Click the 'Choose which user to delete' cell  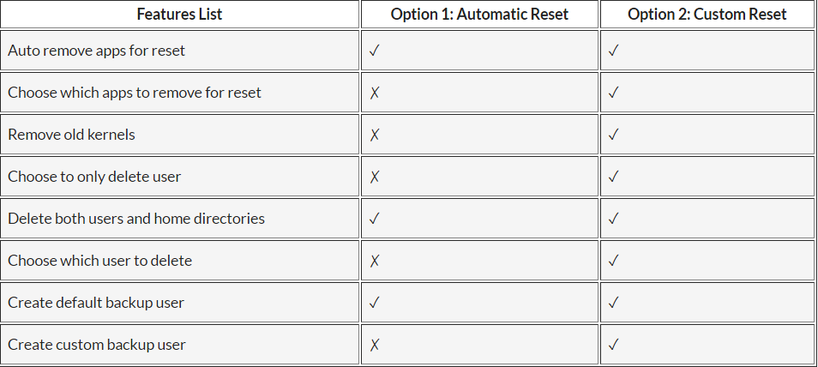100,261
